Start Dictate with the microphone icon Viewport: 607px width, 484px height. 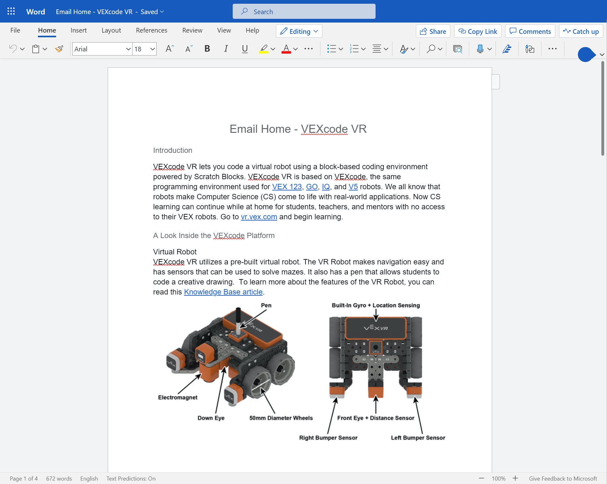pos(480,49)
